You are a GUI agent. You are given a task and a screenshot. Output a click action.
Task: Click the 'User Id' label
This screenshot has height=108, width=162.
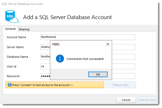[12, 66]
